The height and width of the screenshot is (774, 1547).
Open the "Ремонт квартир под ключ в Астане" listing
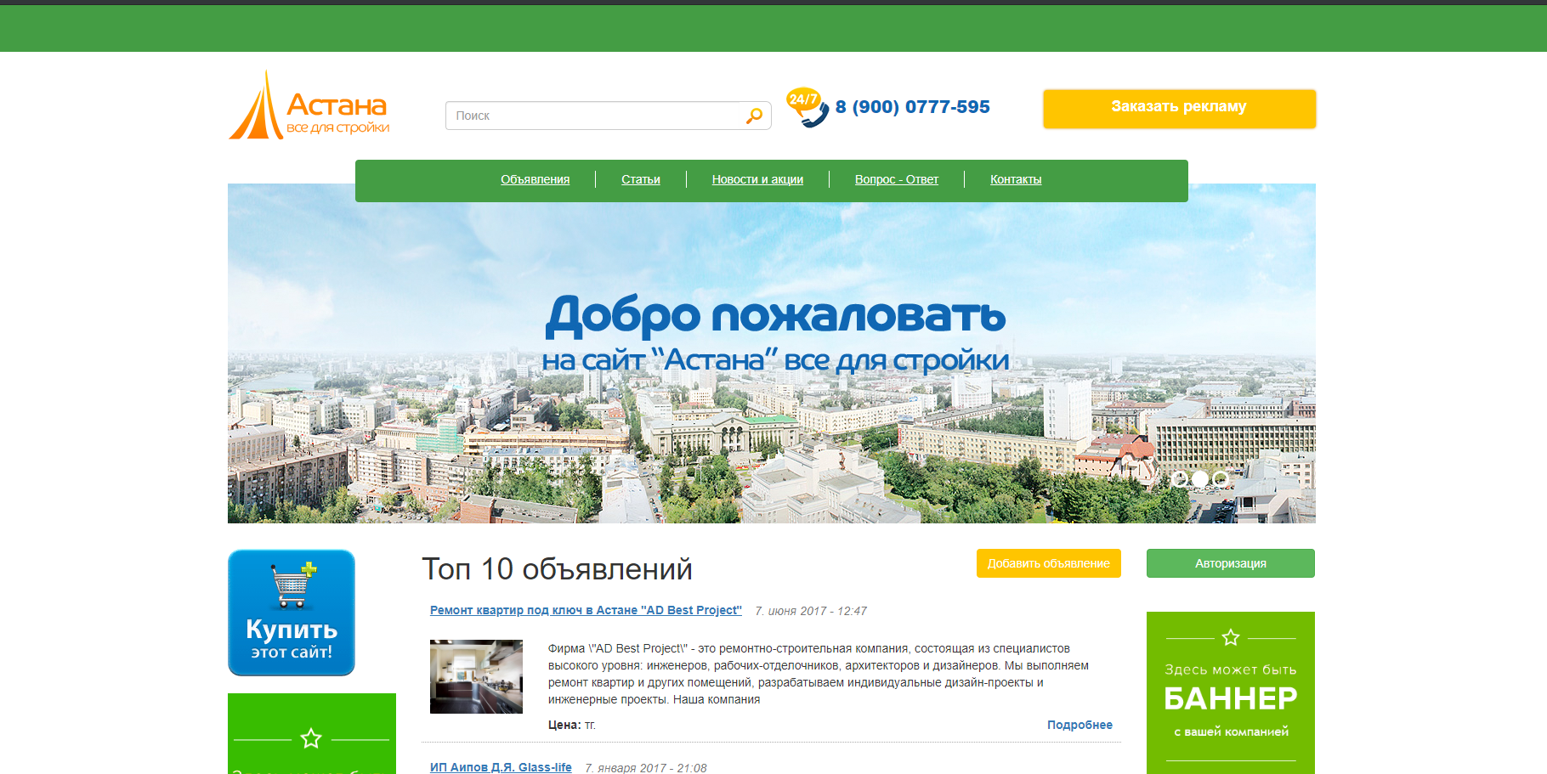coord(586,610)
